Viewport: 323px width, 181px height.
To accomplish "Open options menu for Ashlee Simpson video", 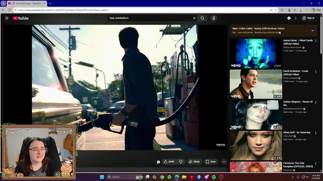I will click(316, 102).
